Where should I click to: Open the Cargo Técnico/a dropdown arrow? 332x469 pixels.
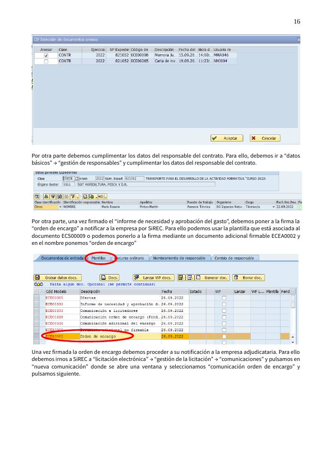point(273,207)
